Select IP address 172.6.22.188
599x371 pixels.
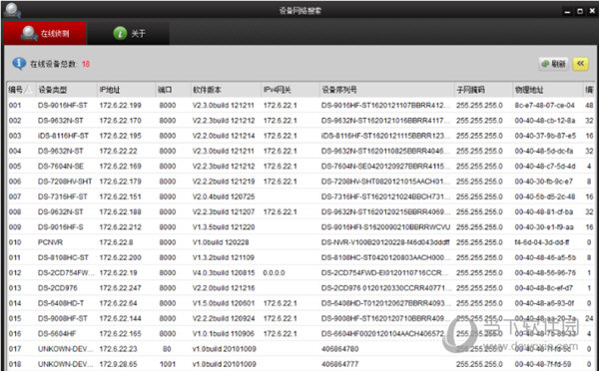click(x=120, y=211)
